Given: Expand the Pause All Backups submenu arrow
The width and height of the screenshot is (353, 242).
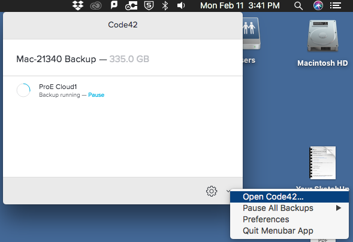Looking at the screenshot, I should tap(339, 208).
